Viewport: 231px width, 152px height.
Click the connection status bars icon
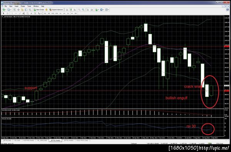[210, 143]
